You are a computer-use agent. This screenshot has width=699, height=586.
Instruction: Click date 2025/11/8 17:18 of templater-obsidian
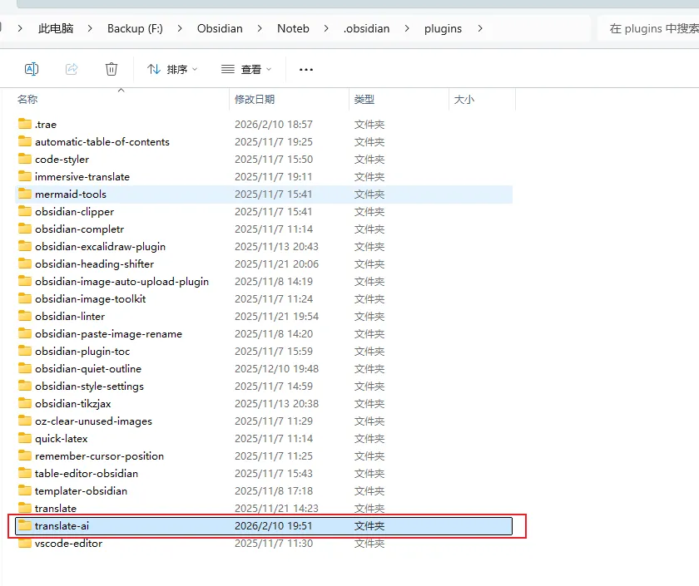(273, 490)
